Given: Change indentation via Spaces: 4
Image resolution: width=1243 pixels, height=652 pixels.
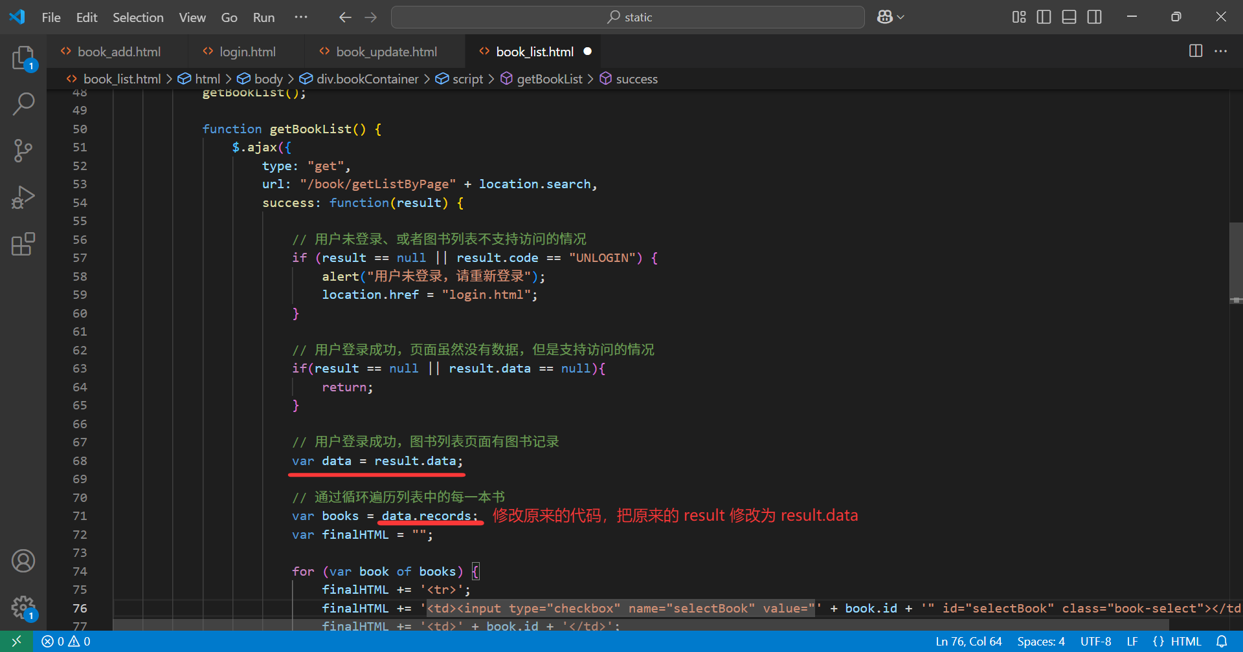Looking at the screenshot, I should [1041, 641].
